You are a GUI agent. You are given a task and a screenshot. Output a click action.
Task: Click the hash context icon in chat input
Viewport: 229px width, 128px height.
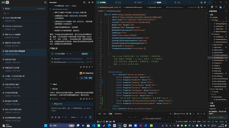(55, 117)
